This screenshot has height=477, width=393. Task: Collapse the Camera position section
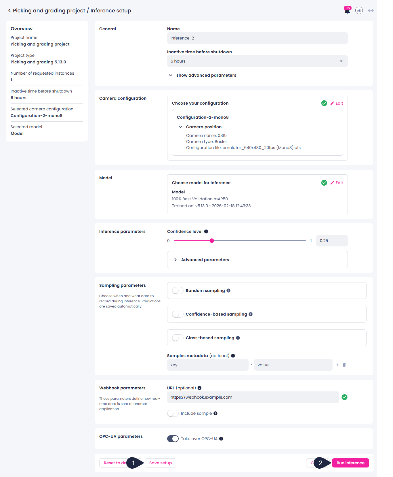(x=180, y=127)
